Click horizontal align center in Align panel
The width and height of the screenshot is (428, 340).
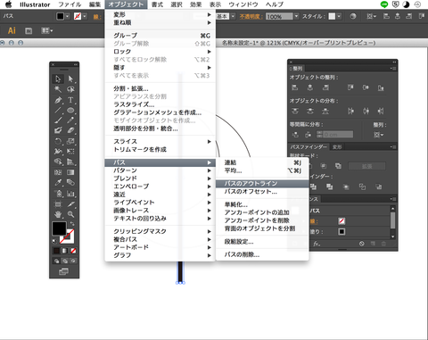point(310,87)
